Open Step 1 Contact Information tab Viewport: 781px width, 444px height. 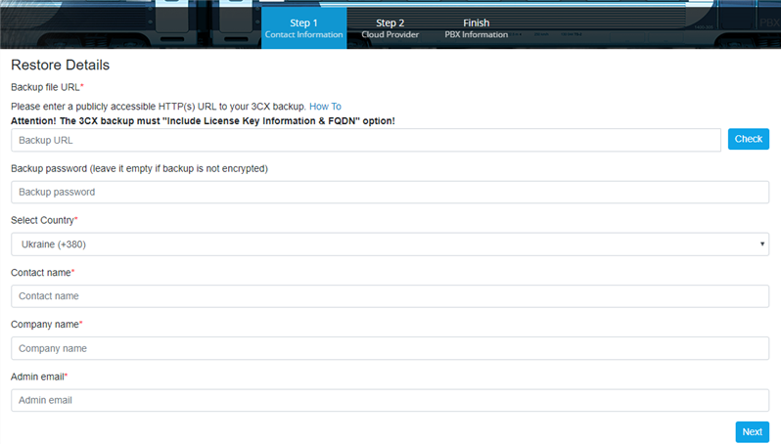tap(303, 28)
